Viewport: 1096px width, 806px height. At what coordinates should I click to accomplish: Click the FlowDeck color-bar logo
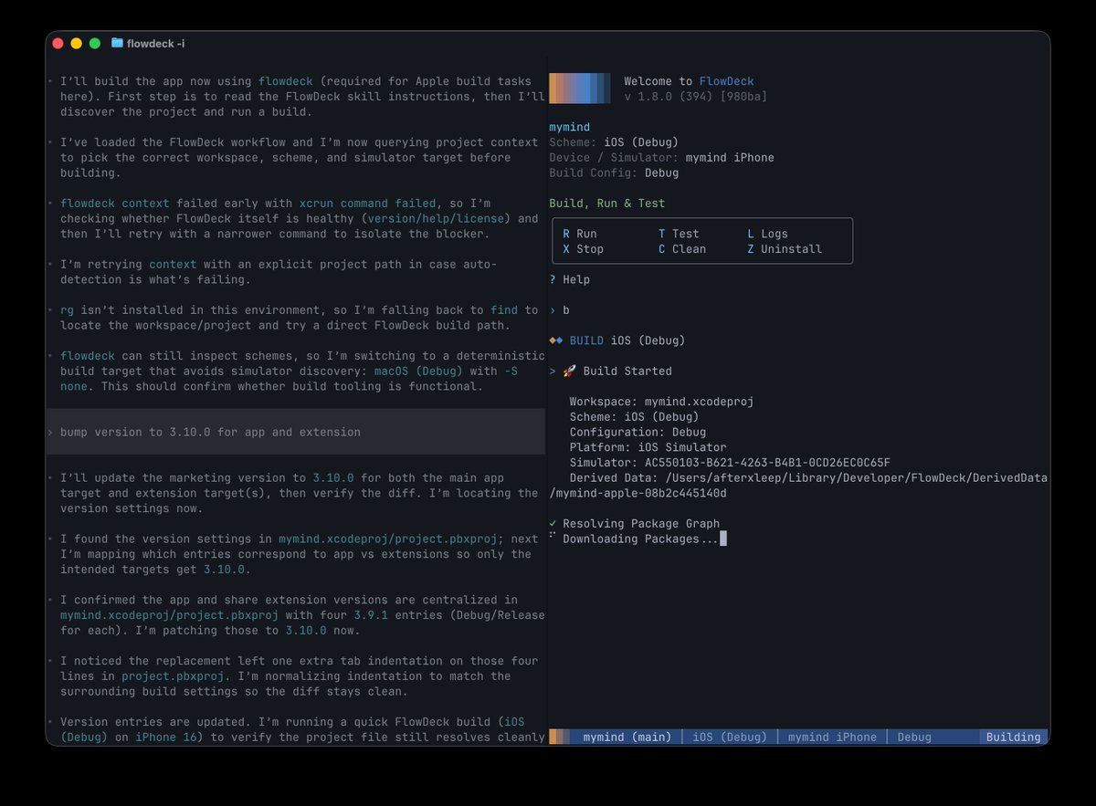click(x=580, y=89)
